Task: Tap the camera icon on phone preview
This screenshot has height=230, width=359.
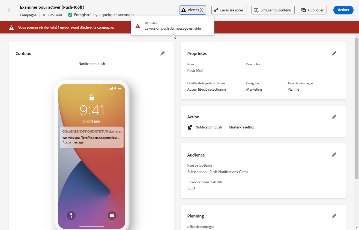Action: [x=112, y=216]
